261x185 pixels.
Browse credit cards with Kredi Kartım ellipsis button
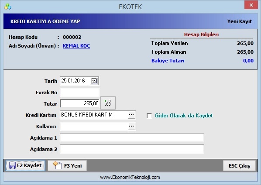pyautogui.click(x=131, y=115)
